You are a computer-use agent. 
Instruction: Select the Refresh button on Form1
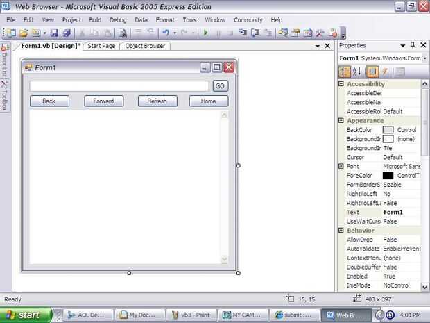point(157,101)
